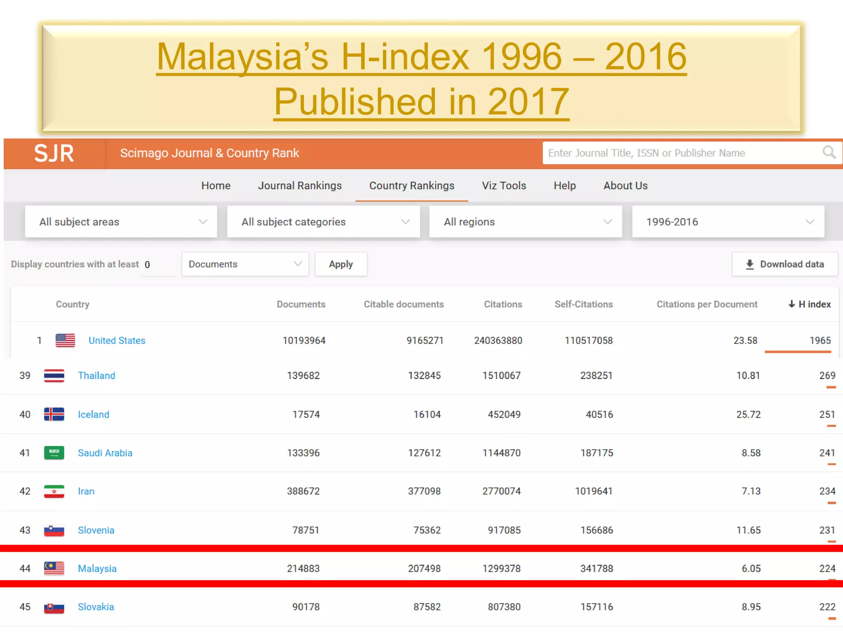
Task: Open the Journal Rankings menu
Action: 300,186
